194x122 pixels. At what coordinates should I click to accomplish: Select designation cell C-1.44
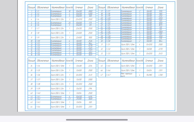(x=43, y=107)
